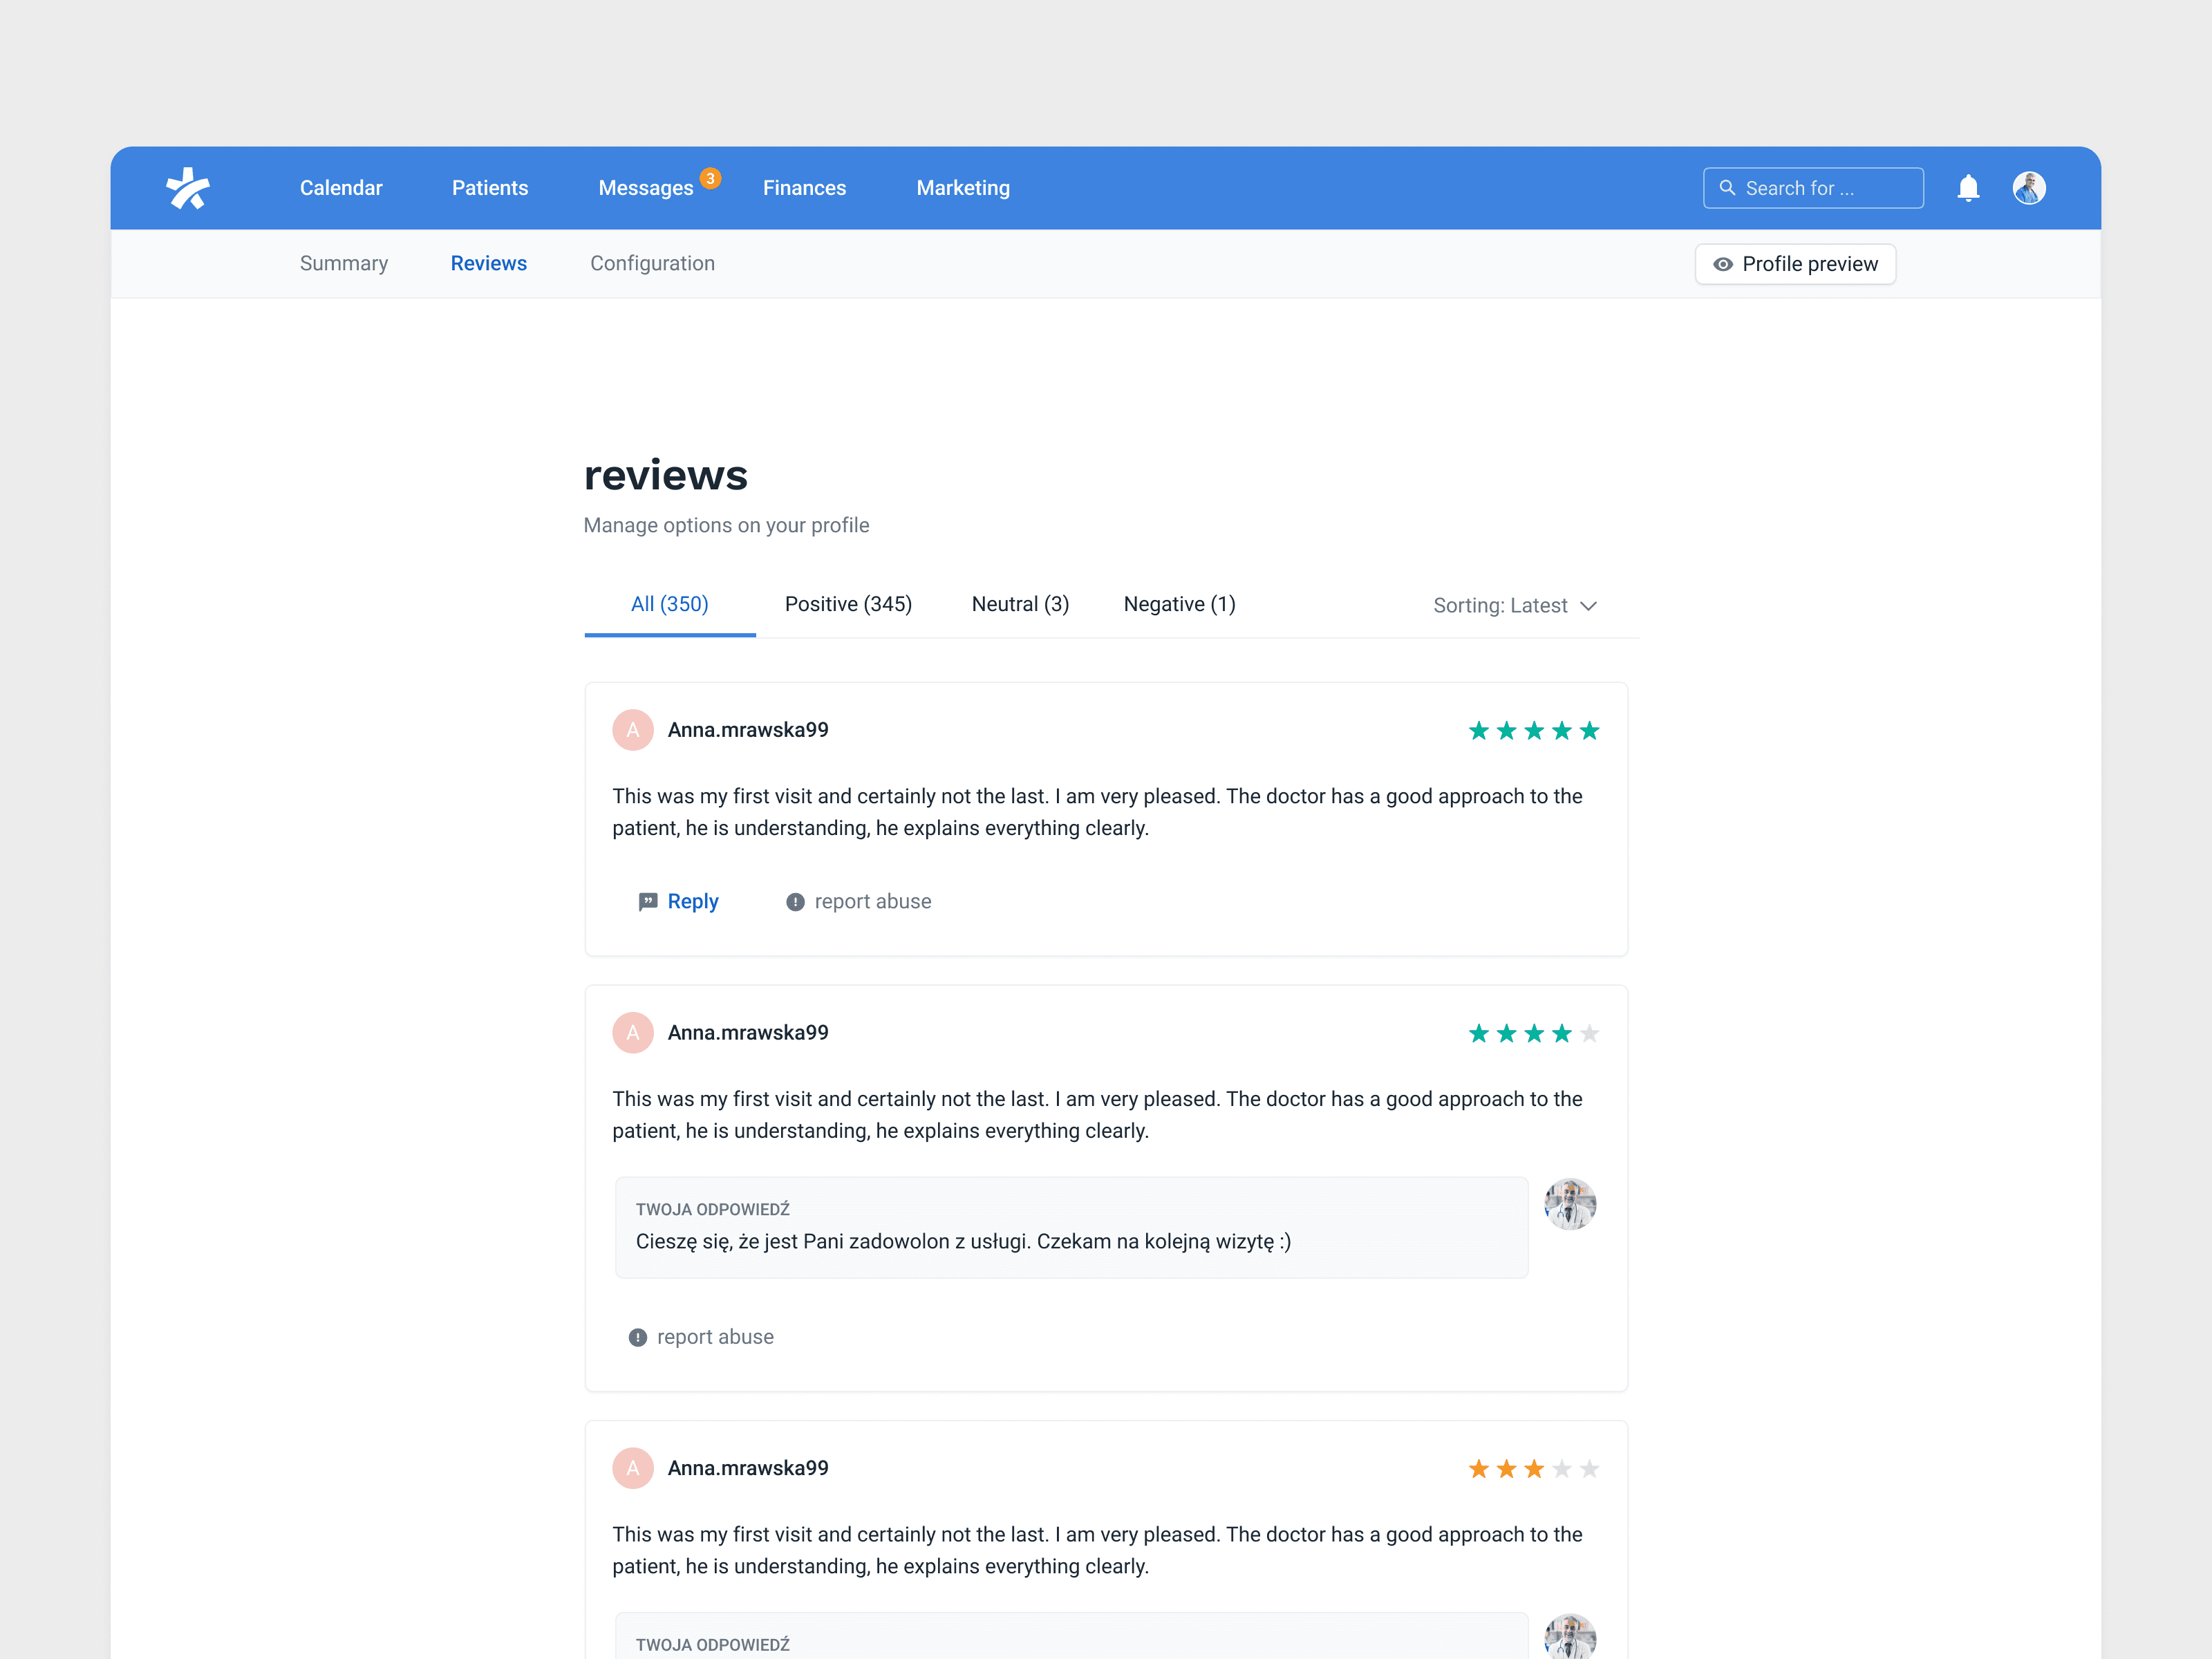Click the Docplanner logo icon

click(x=188, y=188)
